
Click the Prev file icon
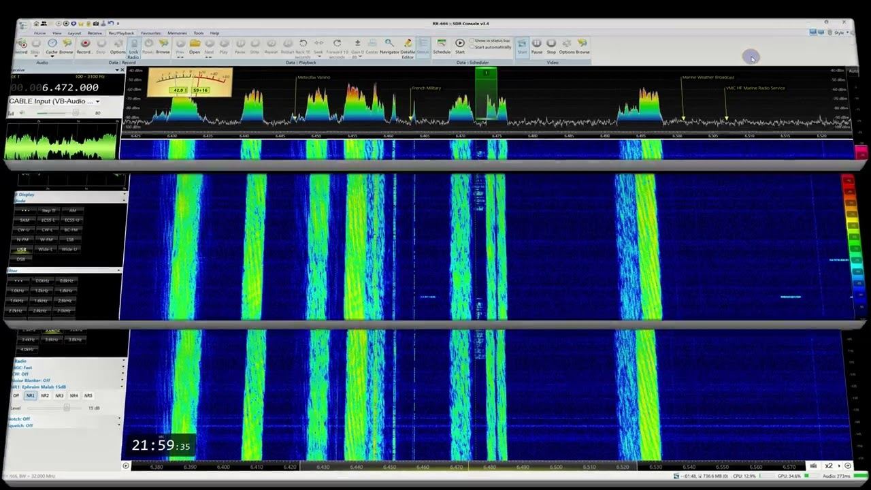[180, 46]
